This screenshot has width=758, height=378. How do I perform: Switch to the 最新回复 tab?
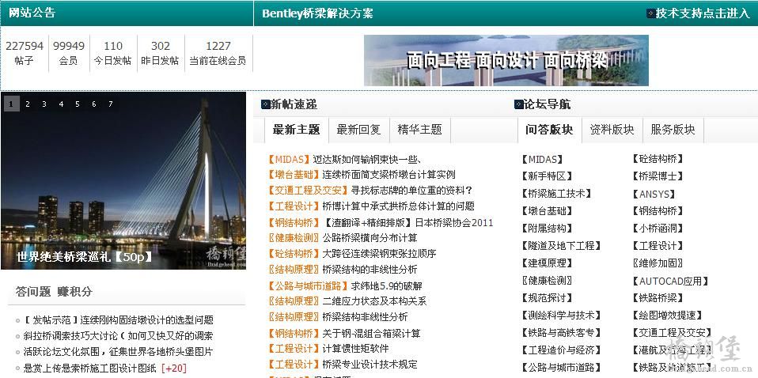(358, 130)
